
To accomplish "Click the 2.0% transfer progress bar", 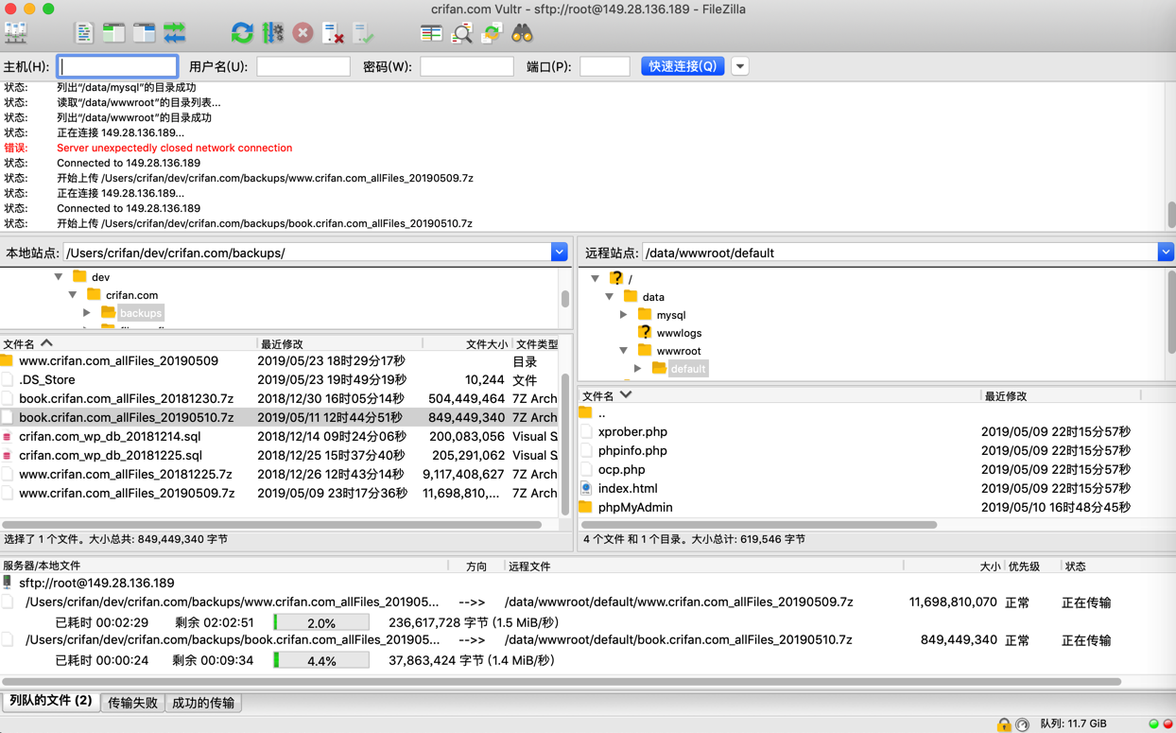I will pos(321,622).
